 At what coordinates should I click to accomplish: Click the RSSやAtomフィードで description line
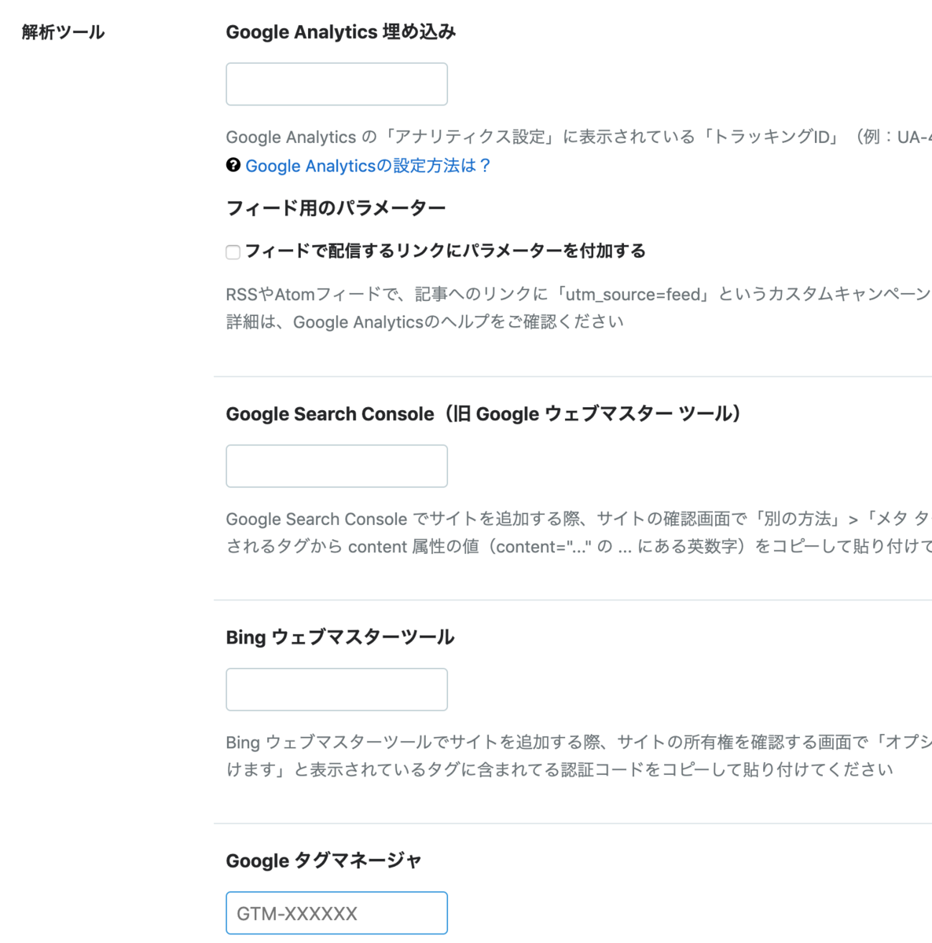pos(579,294)
